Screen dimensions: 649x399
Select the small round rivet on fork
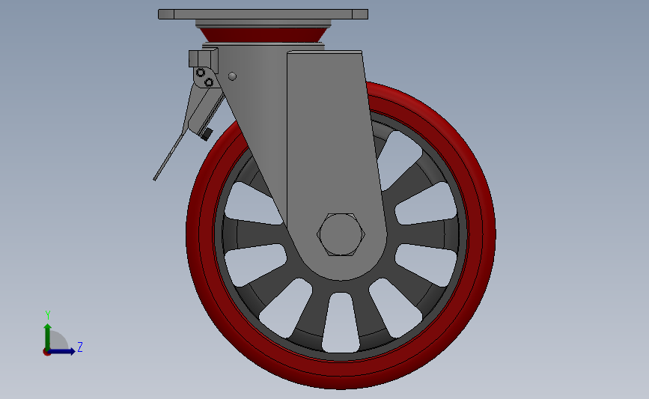(232, 76)
